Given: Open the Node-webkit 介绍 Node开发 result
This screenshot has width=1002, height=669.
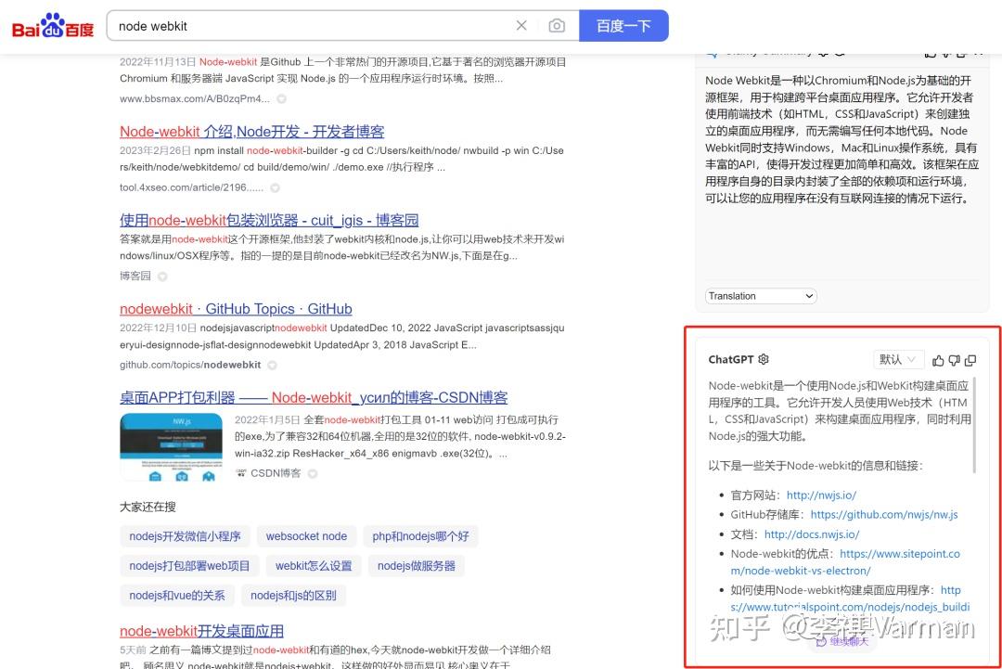Looking at the screenshot, I should [x=252, y=131].
